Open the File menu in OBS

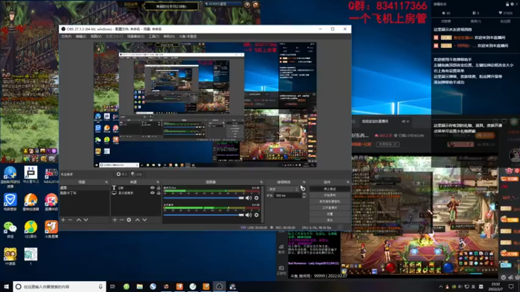pos(66,36)
